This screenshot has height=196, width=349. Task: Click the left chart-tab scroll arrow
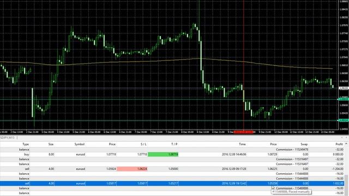pos(342,138)
